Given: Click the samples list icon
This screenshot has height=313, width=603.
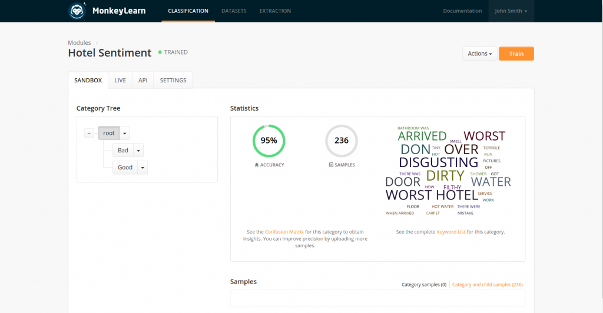Looking at the screenshot, I should 331,165.
